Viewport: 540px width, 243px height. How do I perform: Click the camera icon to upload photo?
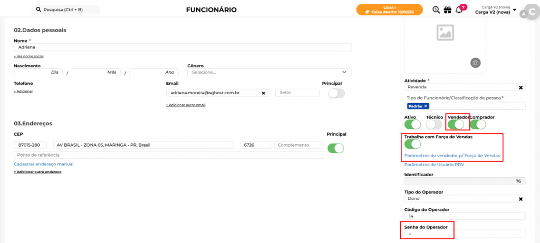click(475, 63)
